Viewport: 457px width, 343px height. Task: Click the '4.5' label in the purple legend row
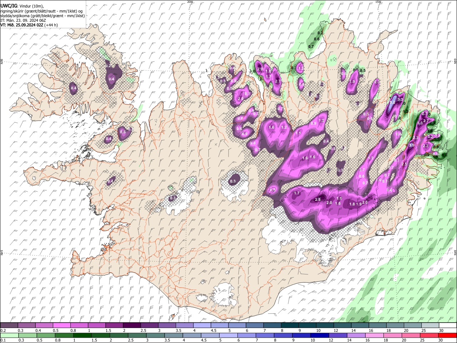click(x=214, y=330)
